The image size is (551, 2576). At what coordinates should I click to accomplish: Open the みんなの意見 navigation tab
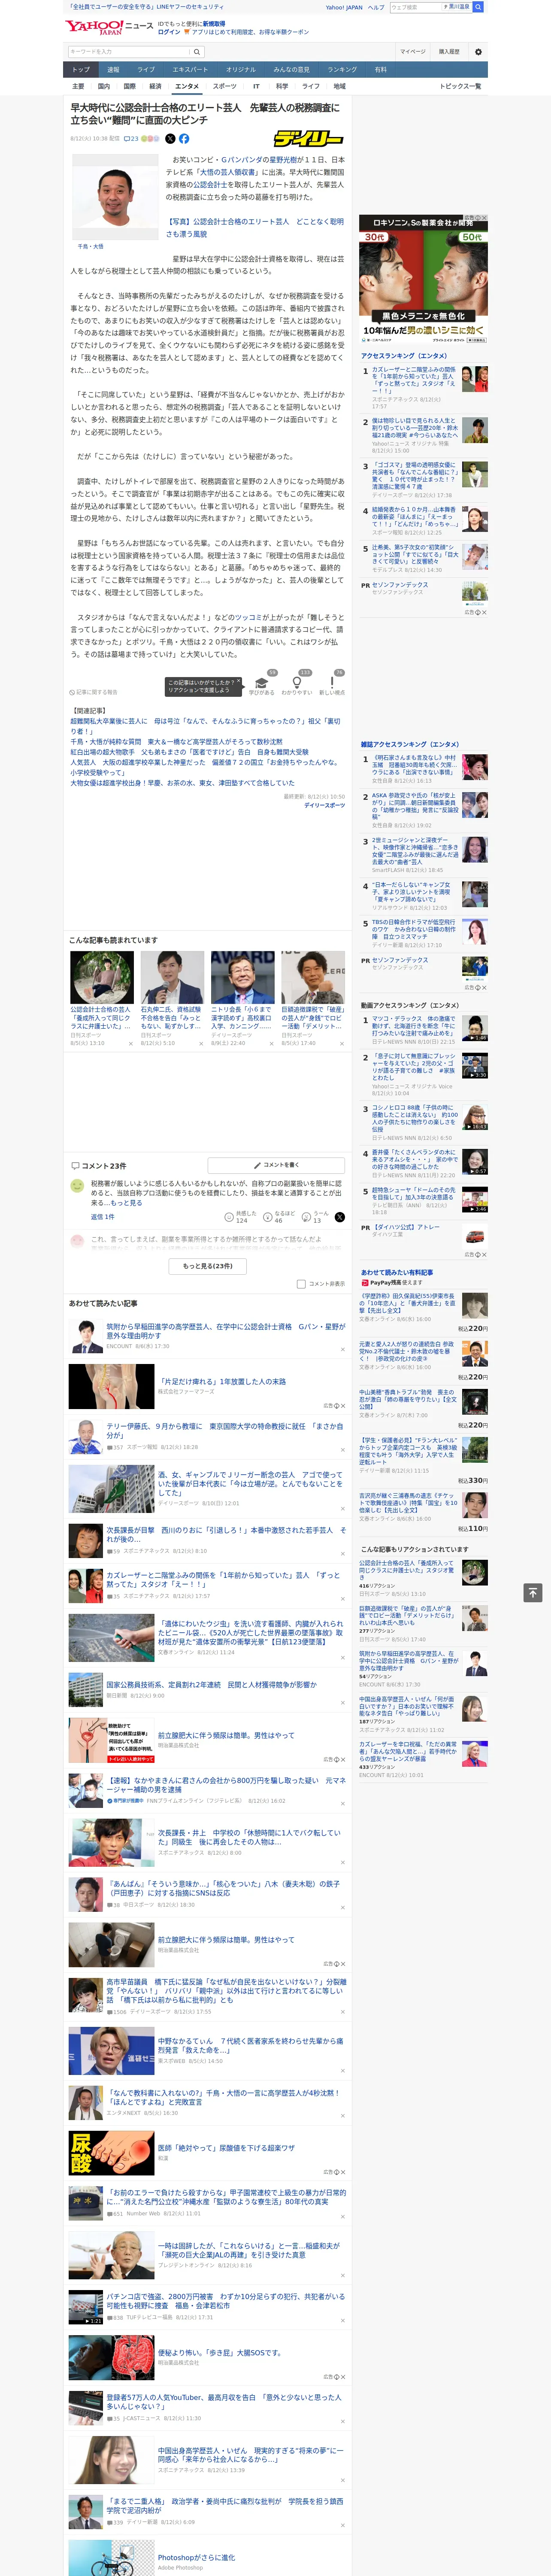coord(291,70)
